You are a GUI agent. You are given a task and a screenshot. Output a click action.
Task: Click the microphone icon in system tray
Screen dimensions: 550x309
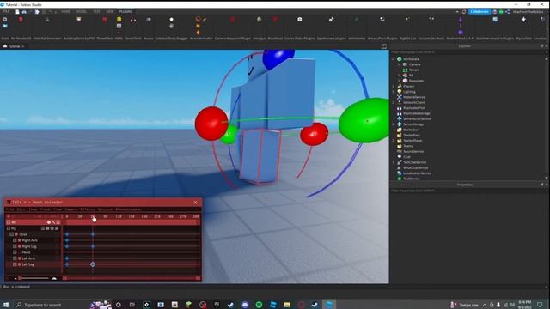498,305
